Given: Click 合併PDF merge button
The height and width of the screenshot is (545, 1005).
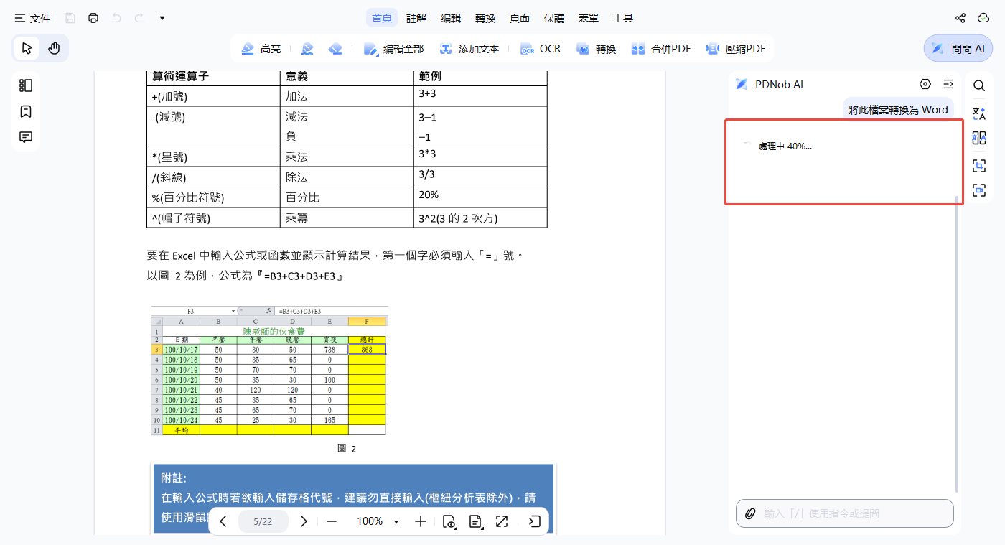Looking at the screenshot, I should (661, 49).
